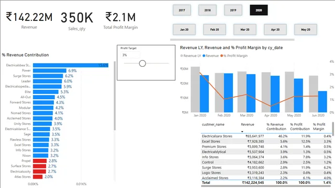The width and height of the screenshot is (335, 188).
Task: Choose the Mar 20 month slicer
Action: point(245,29)
